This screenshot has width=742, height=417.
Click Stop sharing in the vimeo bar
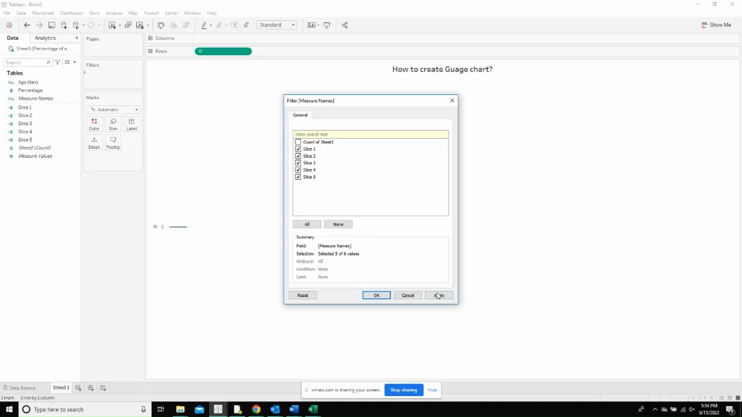point(403,390)
